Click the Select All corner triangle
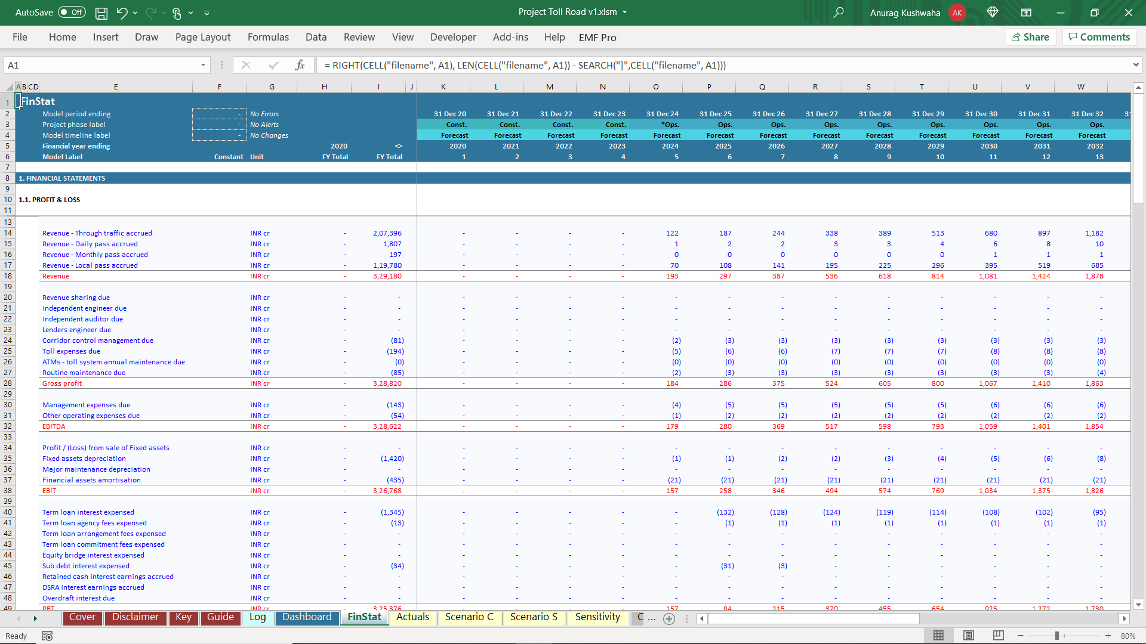The height and width of the screenshot is (644, 1146). 10,87
